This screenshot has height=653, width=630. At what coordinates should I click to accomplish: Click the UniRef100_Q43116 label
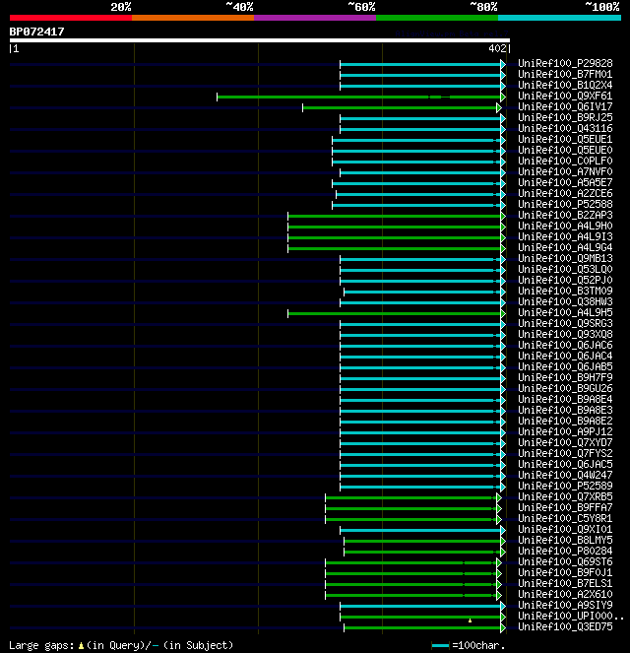pos(565,128)
